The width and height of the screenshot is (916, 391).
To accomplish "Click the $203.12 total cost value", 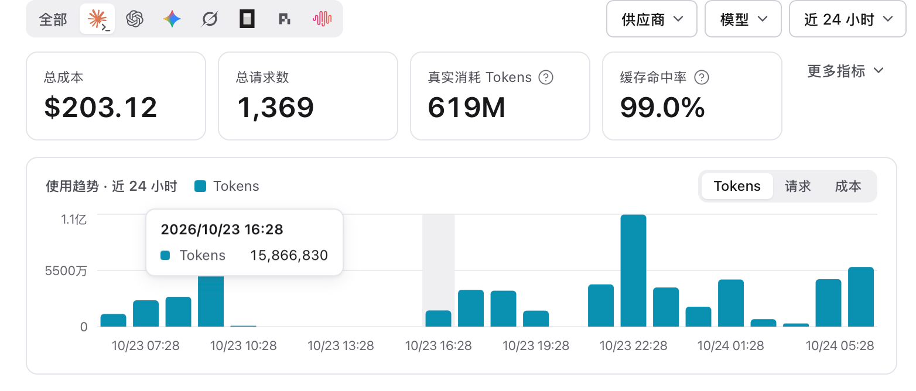I will click(x=101, y=108).
